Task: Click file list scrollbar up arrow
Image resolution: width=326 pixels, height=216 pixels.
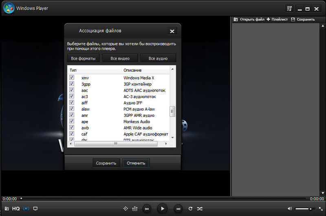Action: (172, 69)
